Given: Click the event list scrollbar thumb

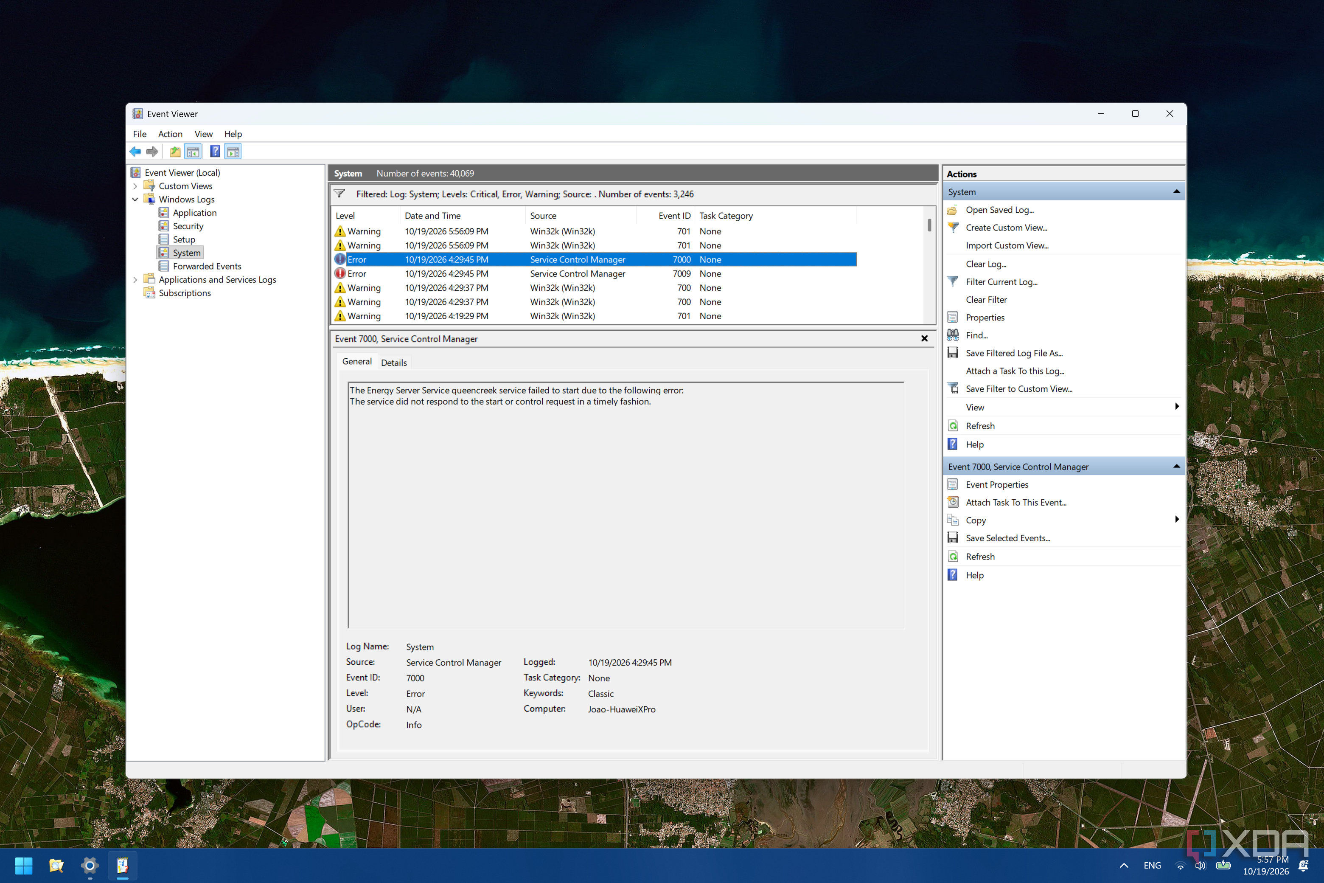Looking at the screenshot, I should point(929,225).
